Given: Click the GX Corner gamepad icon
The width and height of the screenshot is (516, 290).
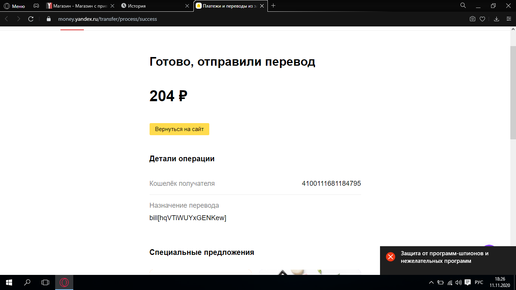Looking at the screenshot, I should tap(36, 6).
